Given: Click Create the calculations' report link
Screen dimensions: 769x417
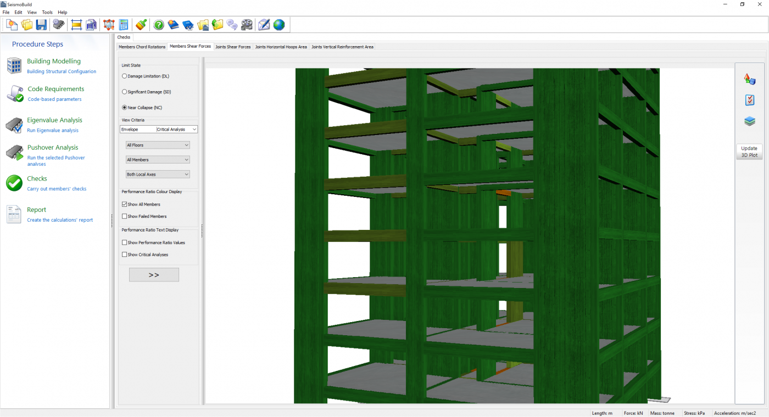Looking at the screenshot, I should (x=60, y=220).
